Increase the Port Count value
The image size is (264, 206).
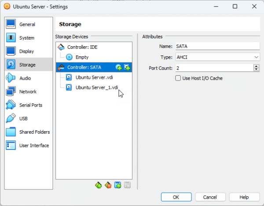tap(257, 66)
